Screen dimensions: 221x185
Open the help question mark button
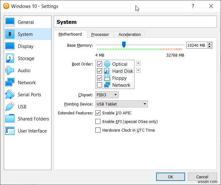[x=193, y=6]
